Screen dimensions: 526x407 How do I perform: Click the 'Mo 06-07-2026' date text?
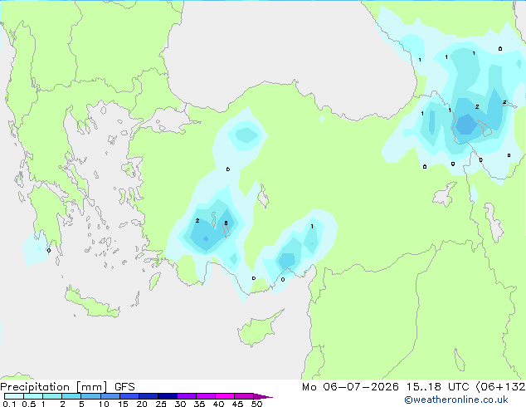[x=350, y=387]
